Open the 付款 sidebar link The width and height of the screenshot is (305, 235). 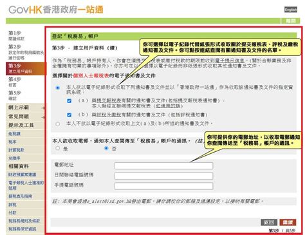pos(12,212)
